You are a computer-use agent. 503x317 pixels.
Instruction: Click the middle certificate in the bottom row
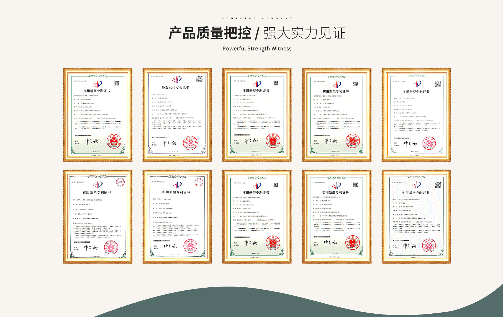click(256, 216)
